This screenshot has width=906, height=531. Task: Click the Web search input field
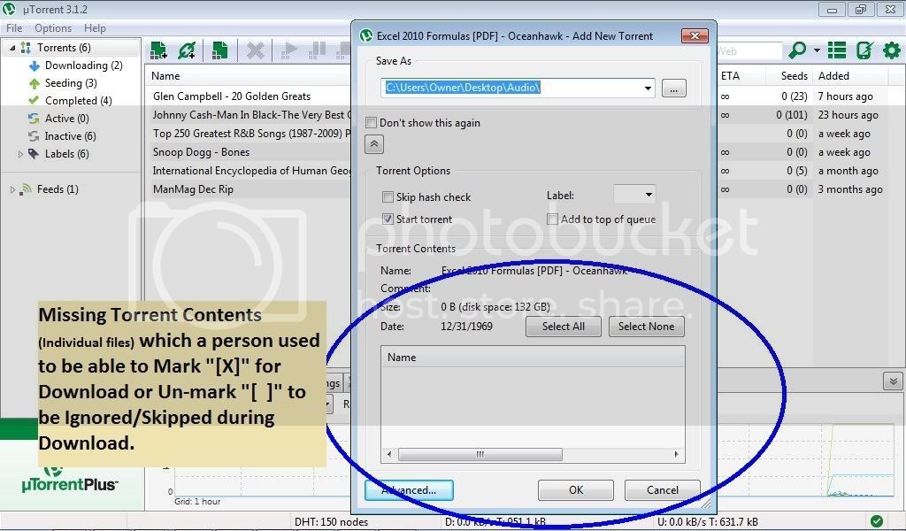pyautogui.click(x=749, y=50)
